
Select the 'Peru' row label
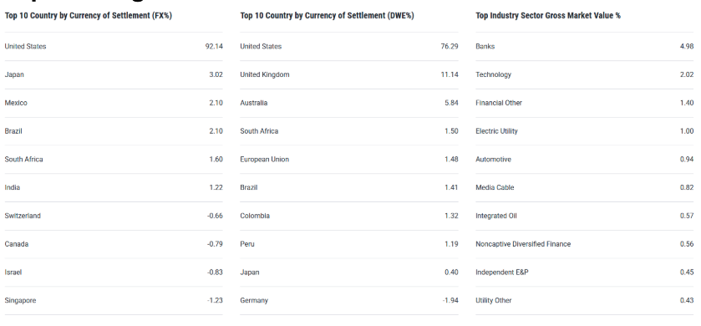(247, 244)
